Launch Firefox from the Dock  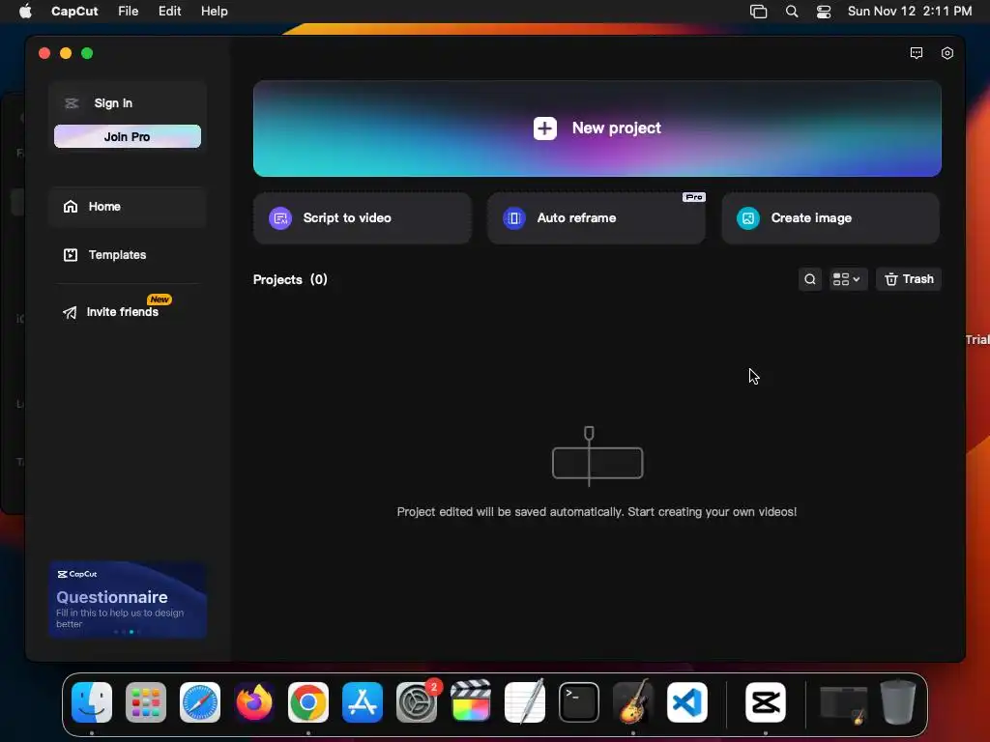(254, 702)
